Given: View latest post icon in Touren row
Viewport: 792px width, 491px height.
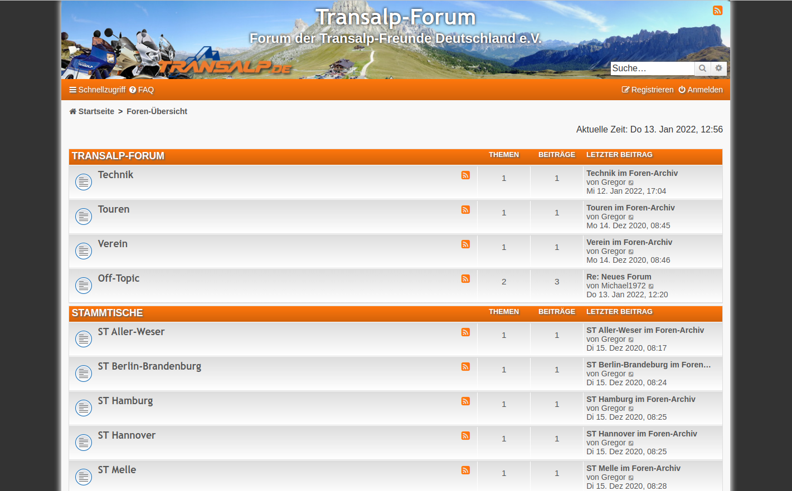Looking at the screenshot, I should [631, 217].
